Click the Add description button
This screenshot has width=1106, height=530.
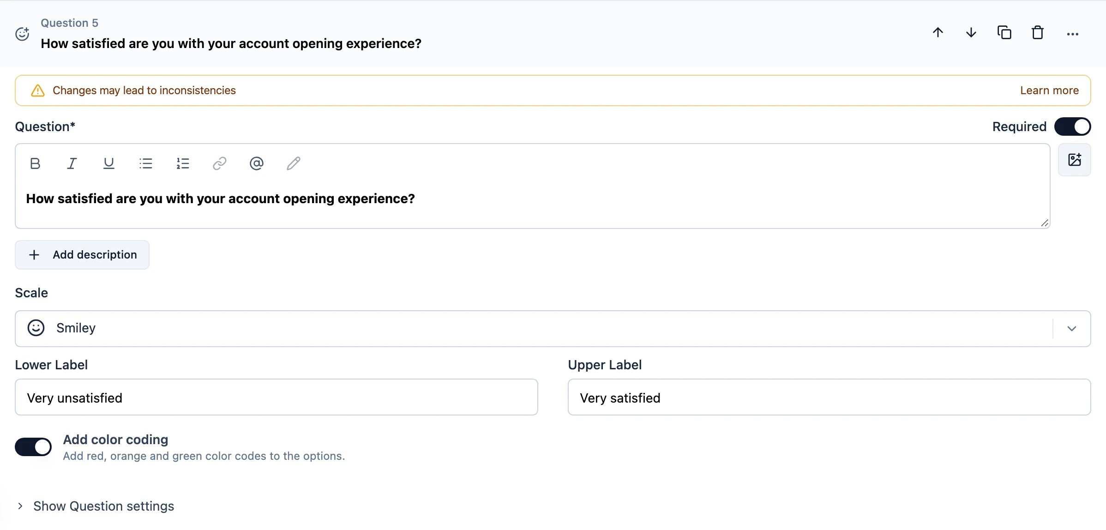pyautogui.click(x=82, y=255)
